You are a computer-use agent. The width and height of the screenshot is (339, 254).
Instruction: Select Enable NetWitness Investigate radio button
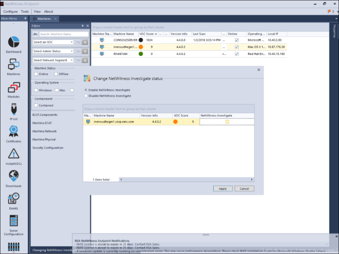pos(86,90)
